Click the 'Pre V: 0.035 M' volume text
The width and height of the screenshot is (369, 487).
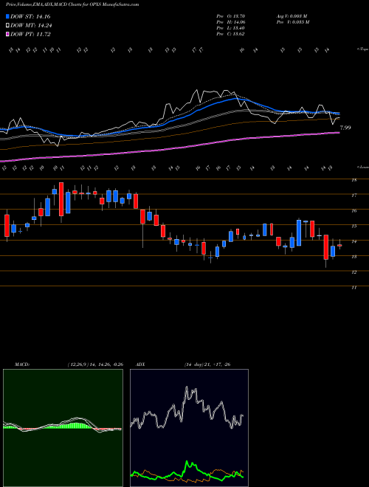(x=292, y=22)
